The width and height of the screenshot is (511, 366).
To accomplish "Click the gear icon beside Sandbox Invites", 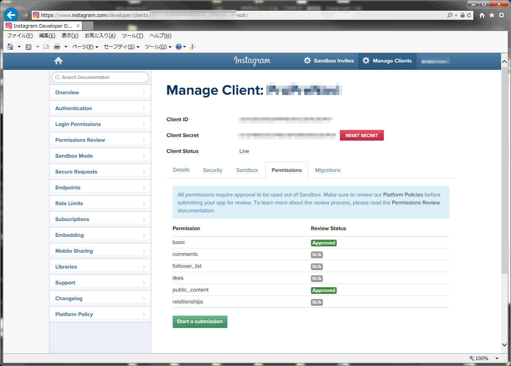I will 307,61.
